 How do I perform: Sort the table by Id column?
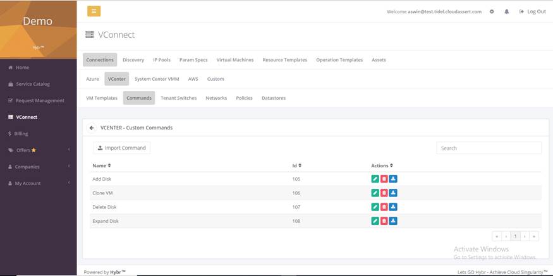[x=296, y=165]
